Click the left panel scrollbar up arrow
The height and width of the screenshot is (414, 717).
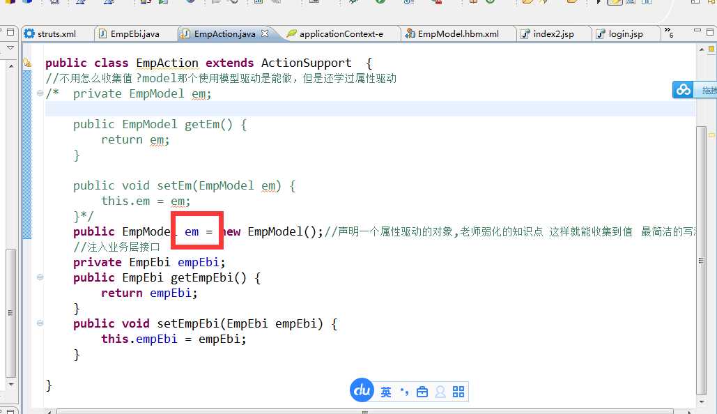[x=11, y=66]
